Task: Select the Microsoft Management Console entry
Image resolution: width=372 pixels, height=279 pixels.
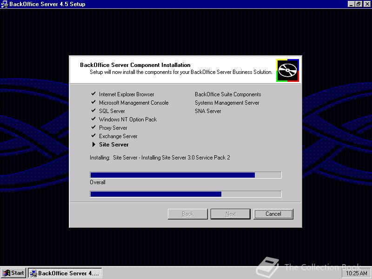Action: [x=134, y=103]
